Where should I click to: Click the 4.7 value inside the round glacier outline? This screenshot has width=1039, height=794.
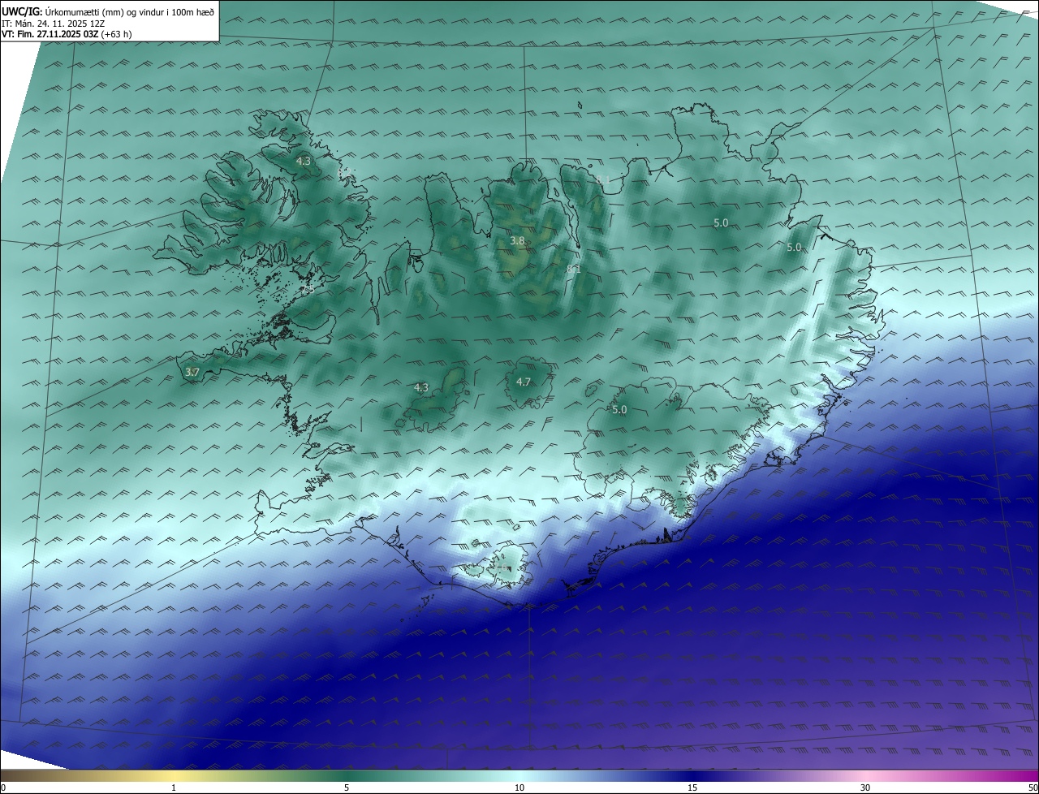point(524,382)
